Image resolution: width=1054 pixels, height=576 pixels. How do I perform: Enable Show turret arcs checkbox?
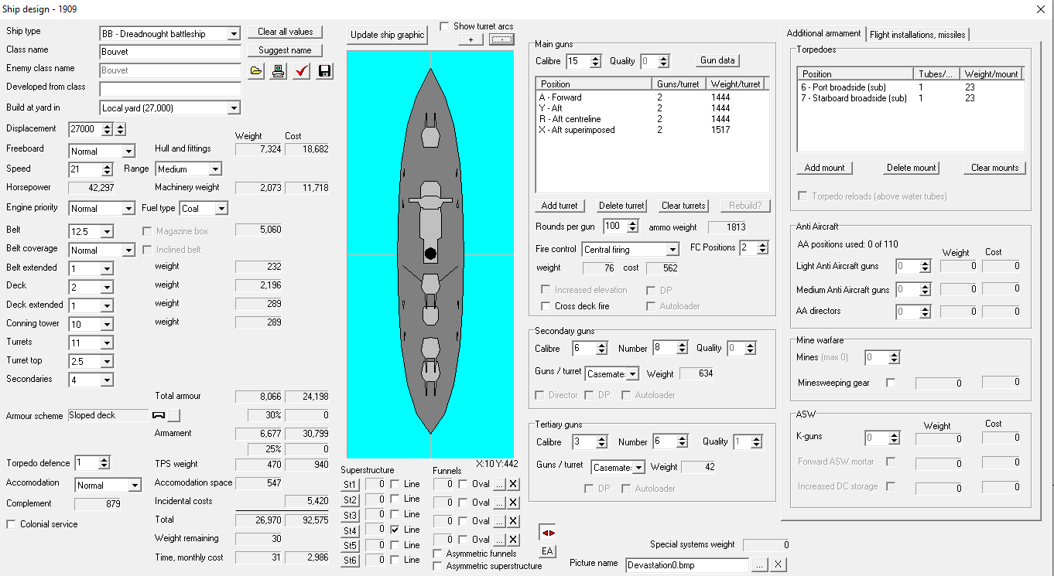click(444, 26)
